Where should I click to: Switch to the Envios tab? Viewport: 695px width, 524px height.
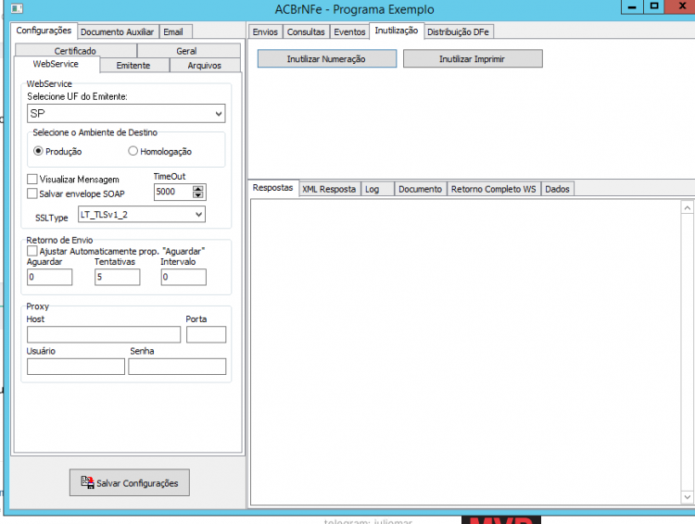[x=265, y=31]
